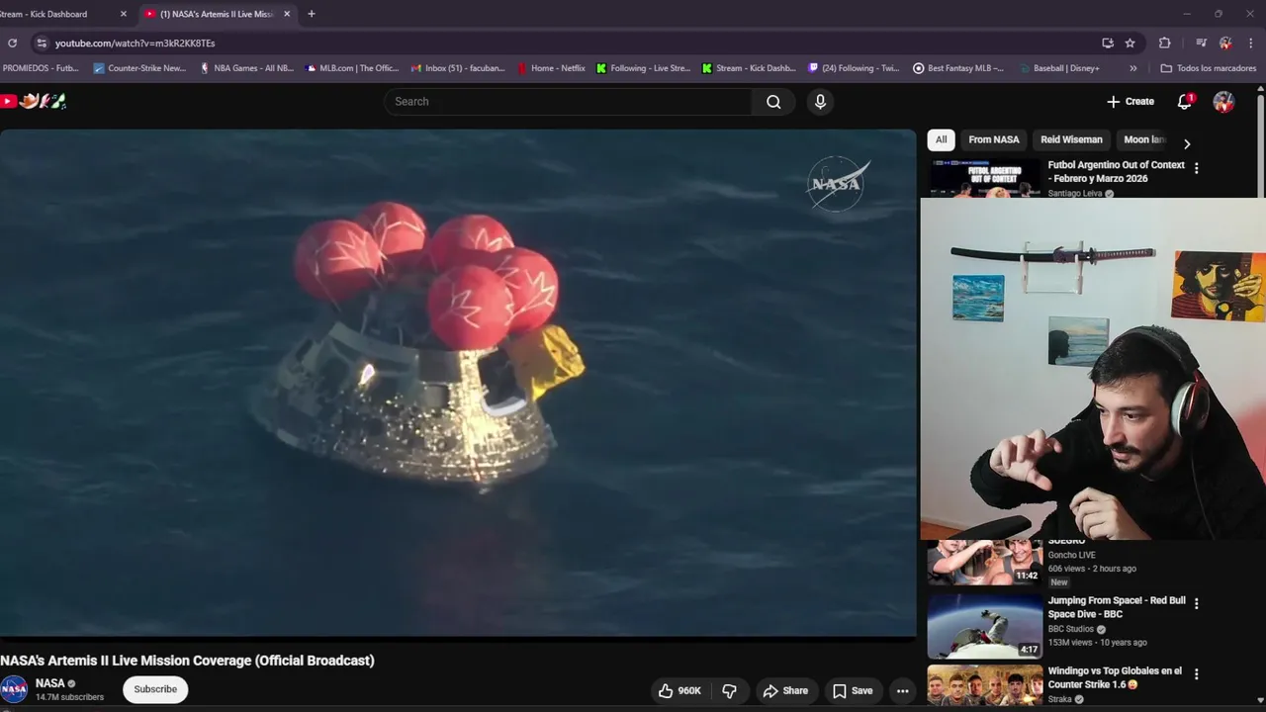This screenshot has width=1266, height=712.
Task: Start voice search with the microphone icon
Action: (820, 101)
